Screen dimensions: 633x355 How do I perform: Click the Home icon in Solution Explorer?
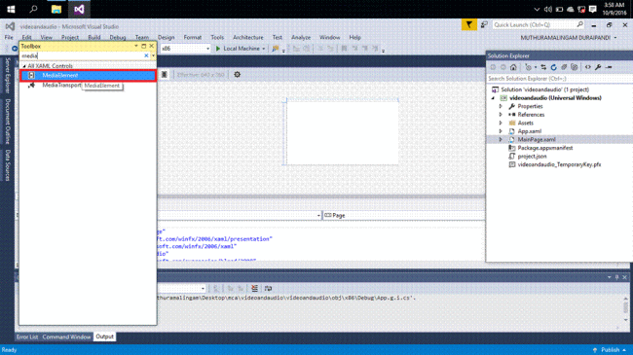tap(513, 67)
